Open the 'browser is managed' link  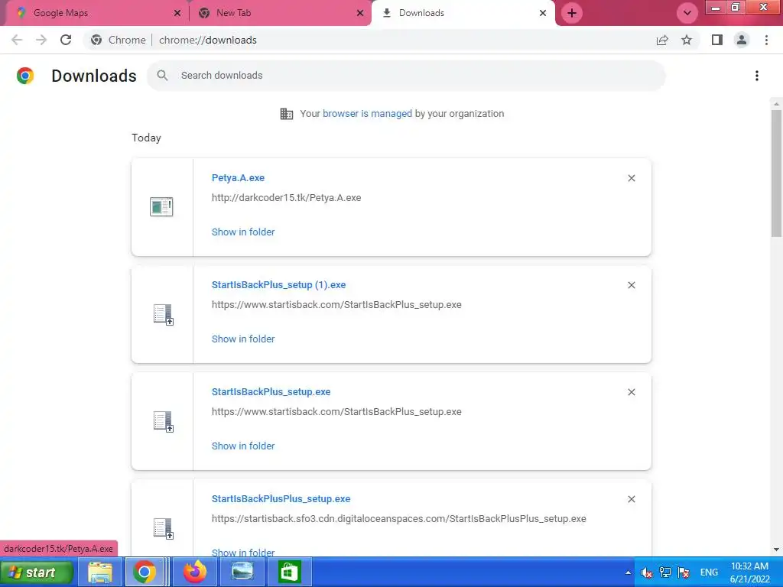[368, 114]
